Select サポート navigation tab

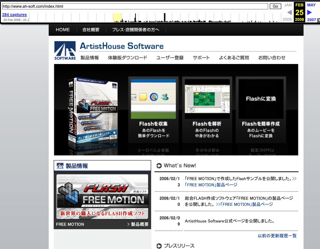click(x=201, y=58)
